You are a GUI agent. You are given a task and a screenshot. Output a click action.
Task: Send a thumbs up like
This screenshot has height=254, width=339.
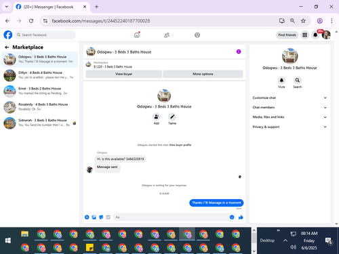(x=241, y=217)
